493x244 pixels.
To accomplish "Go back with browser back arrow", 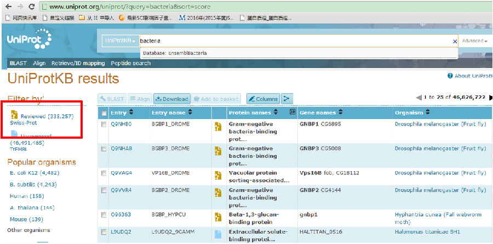I will point(8,7).
